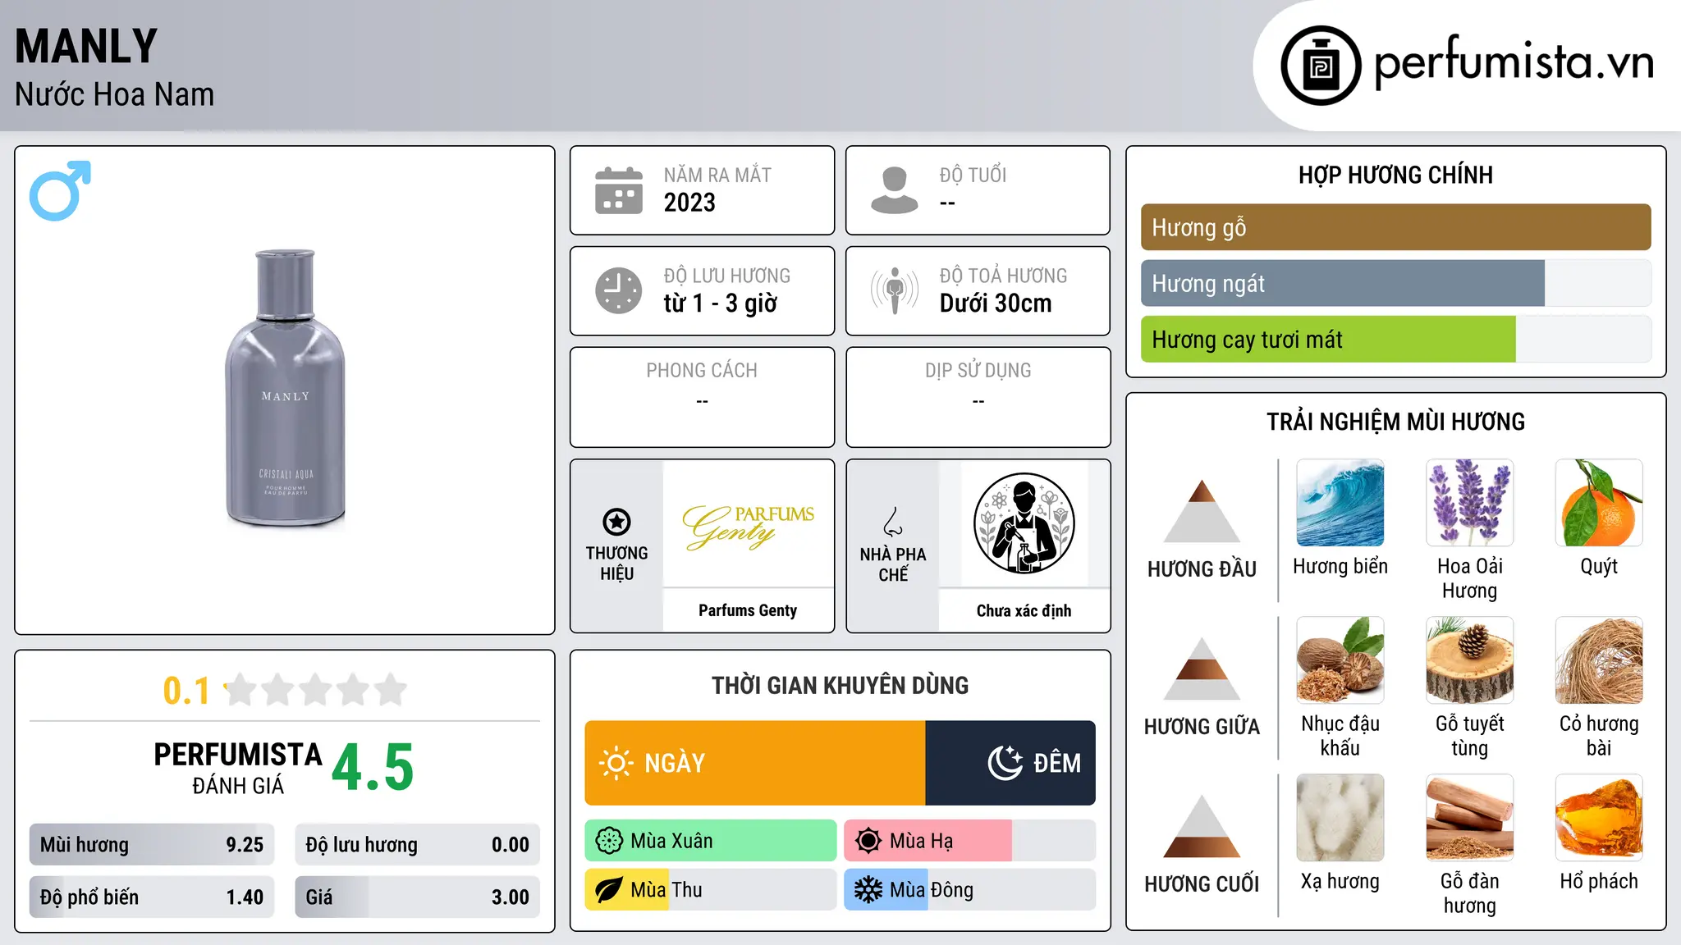The height and width of the screenshot is (945, 1681).
Task: Select the Hổ phách amber image
Action: click(x=1599, y=818)
